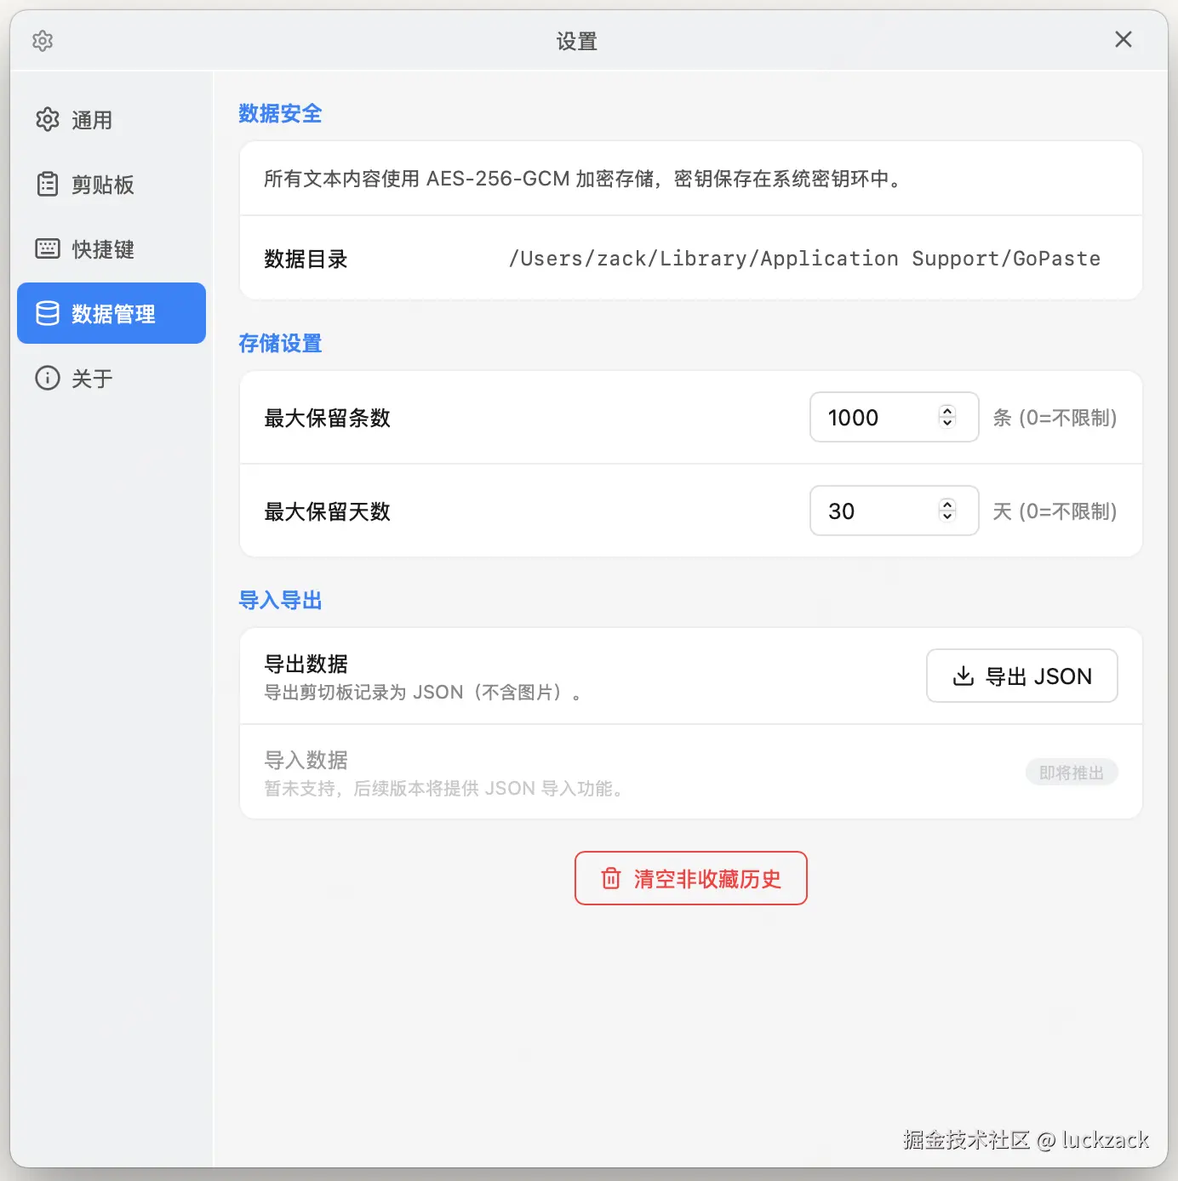Click the 最大保留天数 label

(327, 511)
